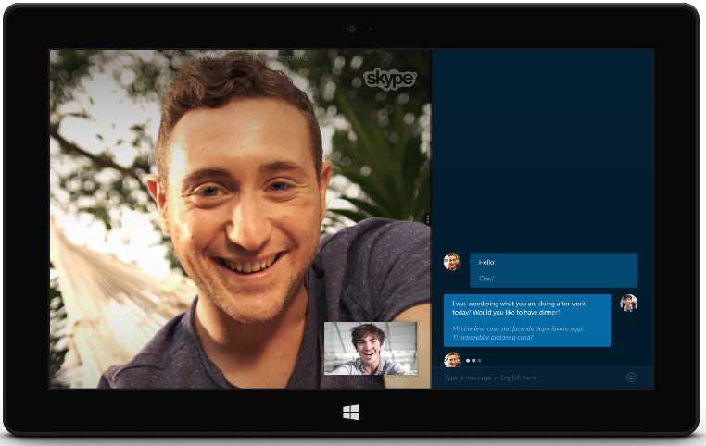Click the Italian translation under the dinner message

pos(518,333)
